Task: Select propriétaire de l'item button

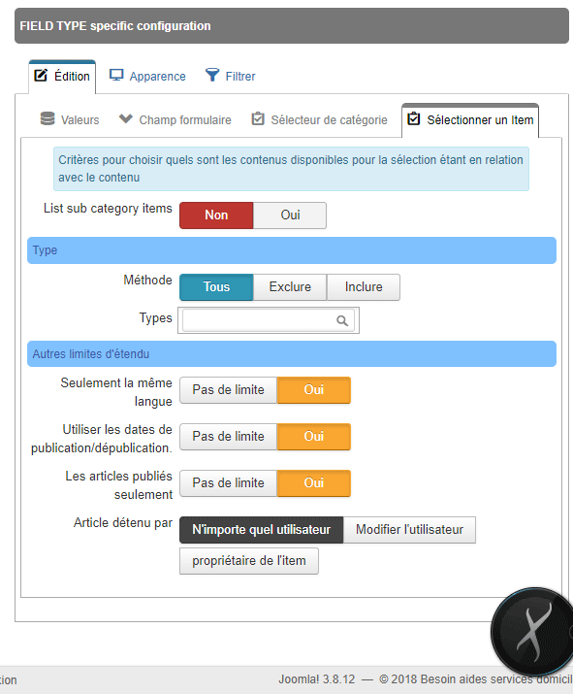Action: click(249, 561)
